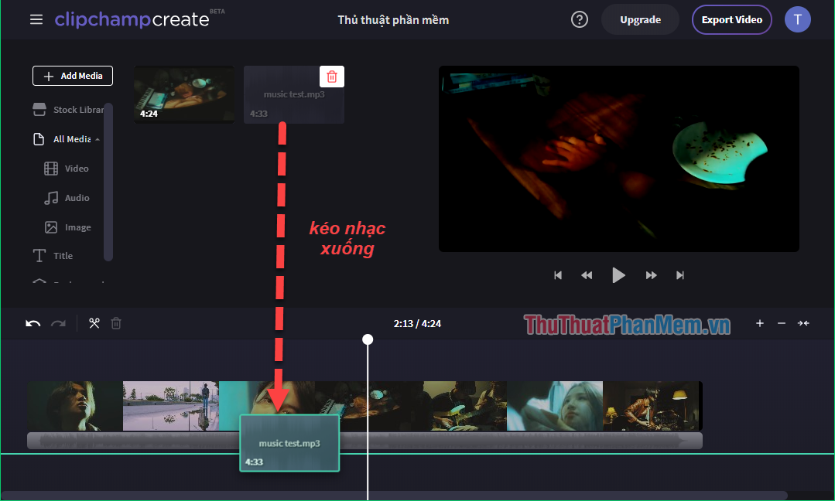
Task: Redo the undone edit
Action: 58,322
